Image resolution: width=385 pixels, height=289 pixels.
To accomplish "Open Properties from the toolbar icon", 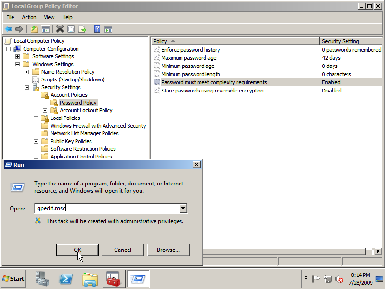I will click(x=71, y=29).
